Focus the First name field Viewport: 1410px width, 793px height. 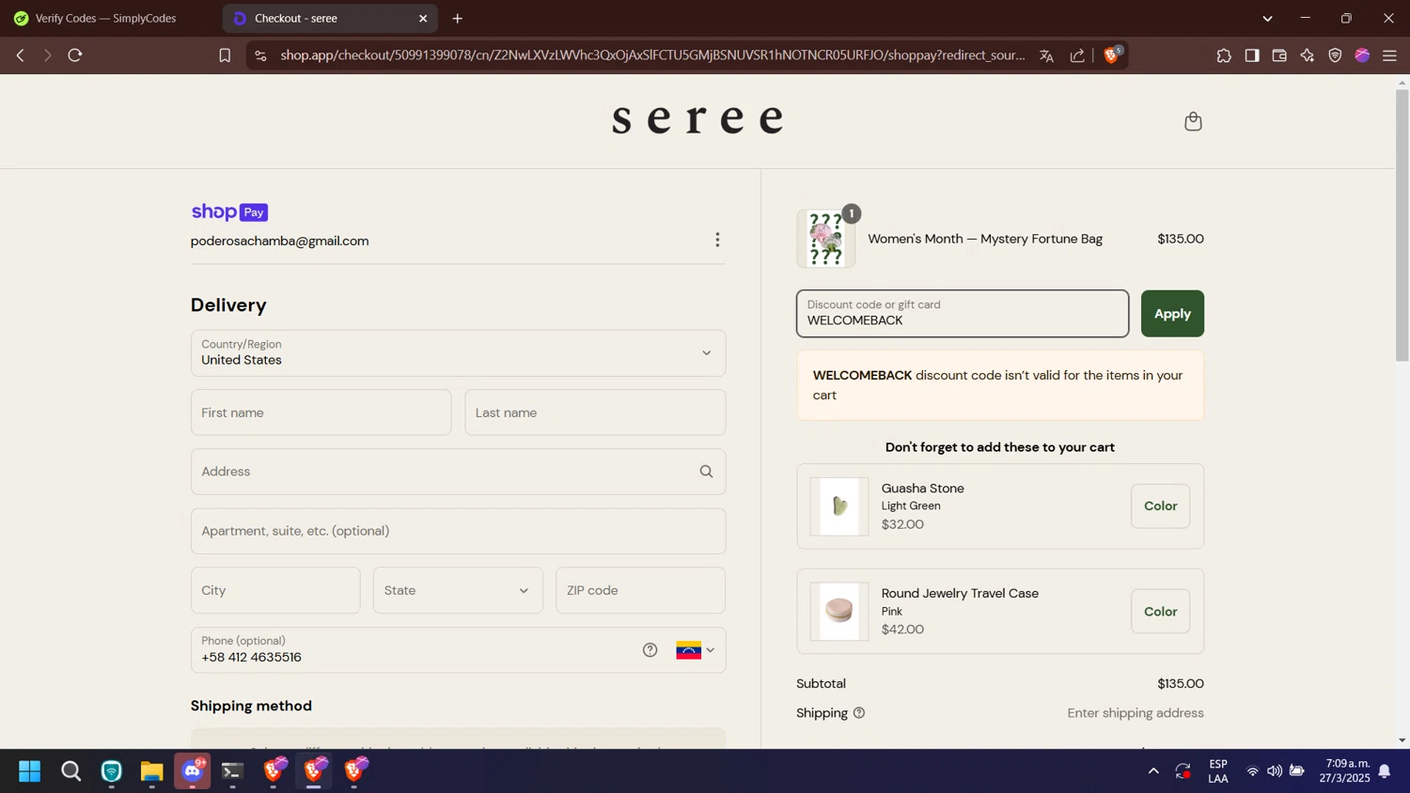[x=321, y=412]
